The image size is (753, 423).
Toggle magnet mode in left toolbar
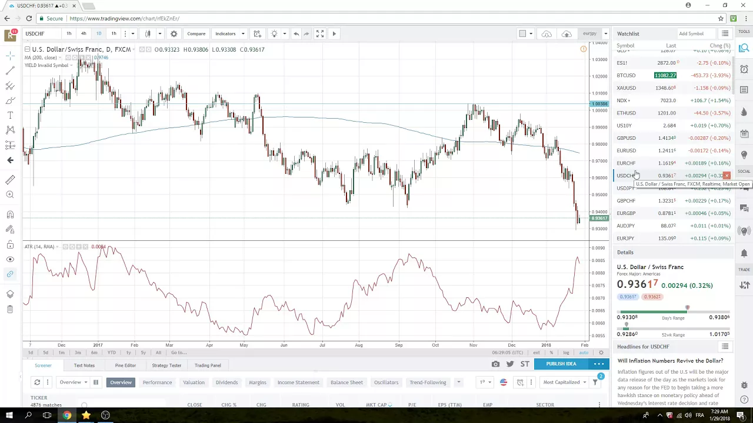(10, 214)
